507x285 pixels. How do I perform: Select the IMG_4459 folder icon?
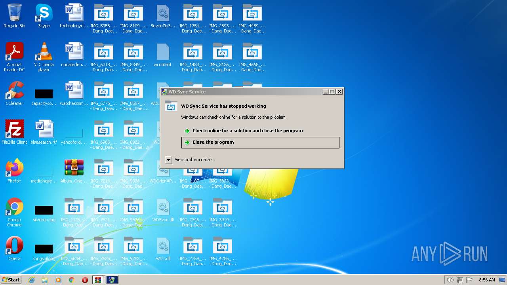[252, 19]
